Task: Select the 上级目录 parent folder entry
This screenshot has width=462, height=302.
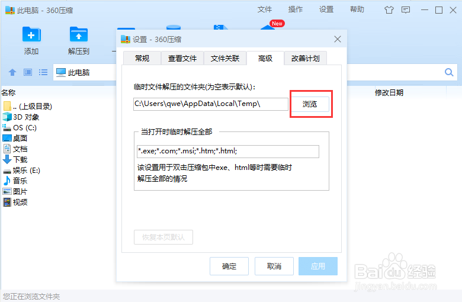Action: pyautogui.click(x=28, y=107)
